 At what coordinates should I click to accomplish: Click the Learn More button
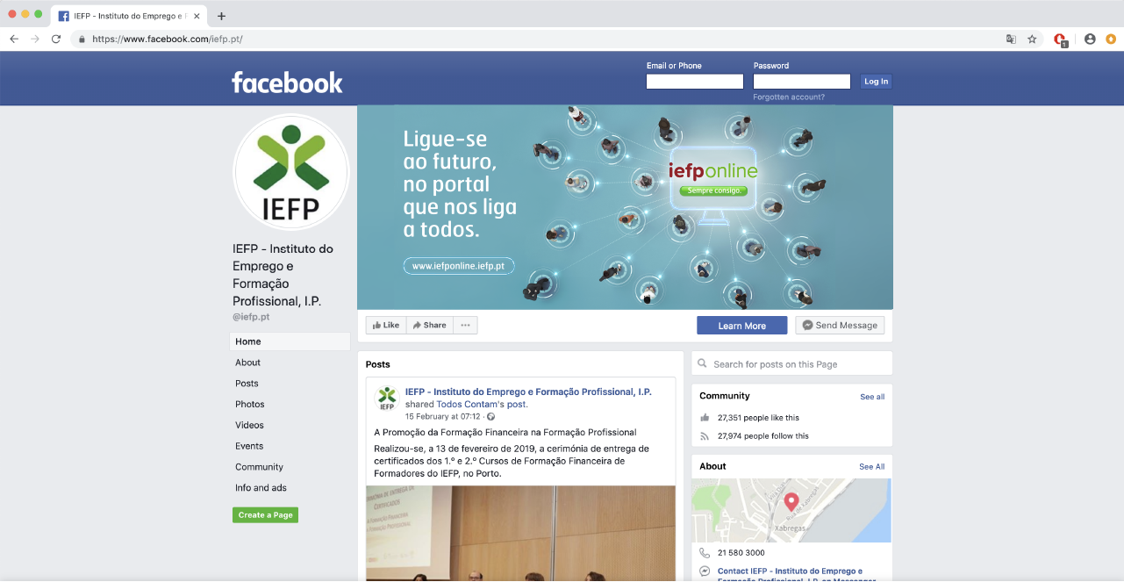pos(741,326)
